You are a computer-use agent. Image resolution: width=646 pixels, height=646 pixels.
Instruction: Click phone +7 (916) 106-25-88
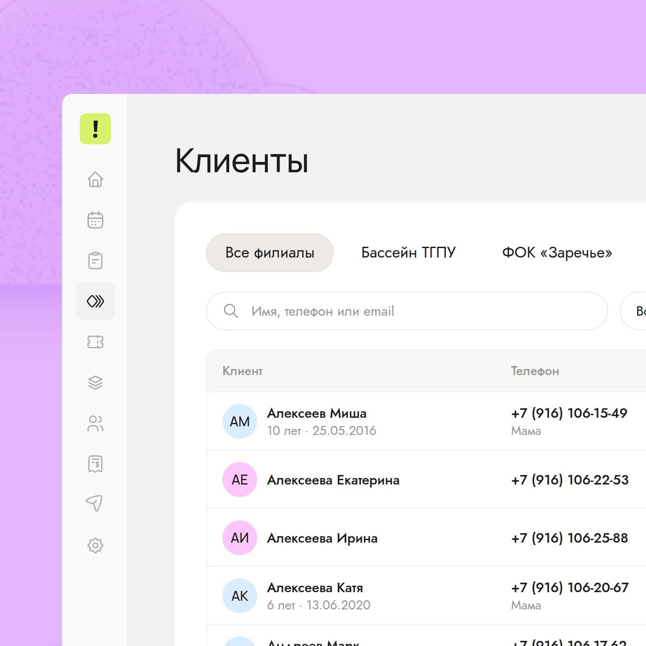point(569,538)
